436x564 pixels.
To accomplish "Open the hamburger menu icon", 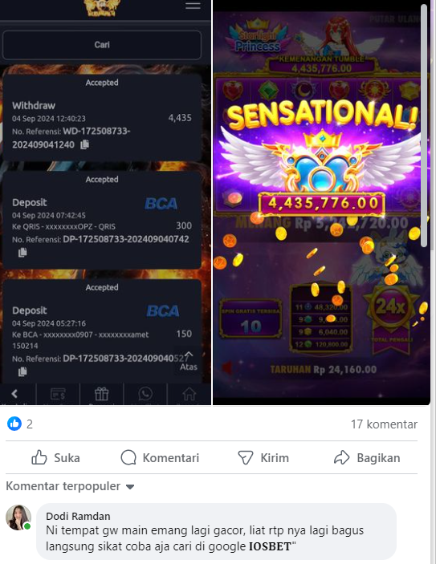I will (193, 6).
